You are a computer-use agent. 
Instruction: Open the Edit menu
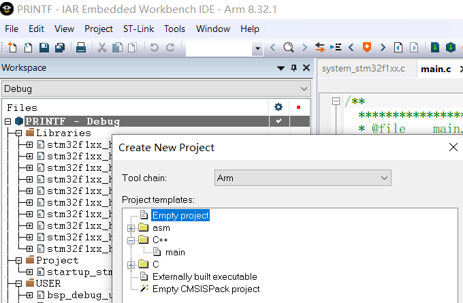tap(36, 29)
